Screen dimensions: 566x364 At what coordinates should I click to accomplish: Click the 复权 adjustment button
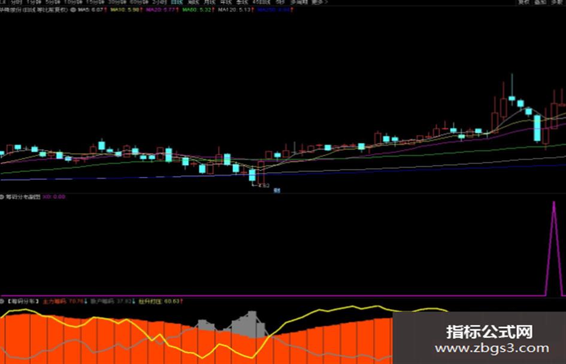pyautogui.click(x=523, y=2)
